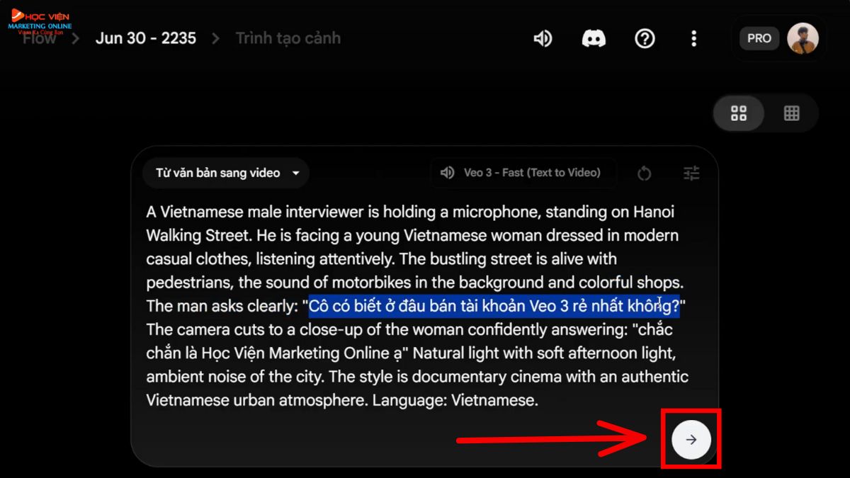The height and width of the screenshot is (478, 850).
Task: Click the words "Language: Vietnamese." in prompt
Action: click(x=455, y=400)
